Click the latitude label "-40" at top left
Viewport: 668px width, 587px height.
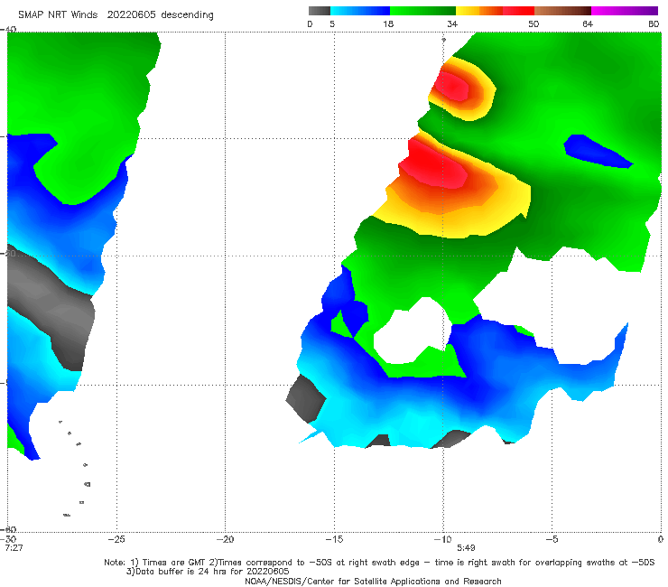point(8,29)
